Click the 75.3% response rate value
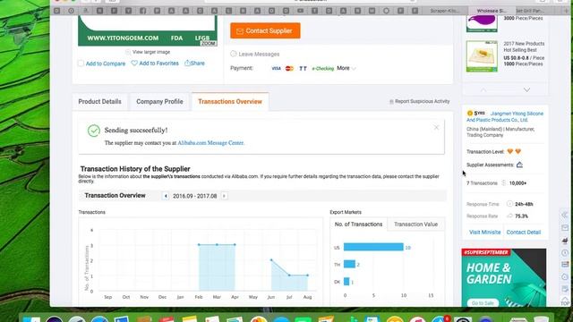The height and width of the screenshot is (322, 573). (x=521, y=216)
